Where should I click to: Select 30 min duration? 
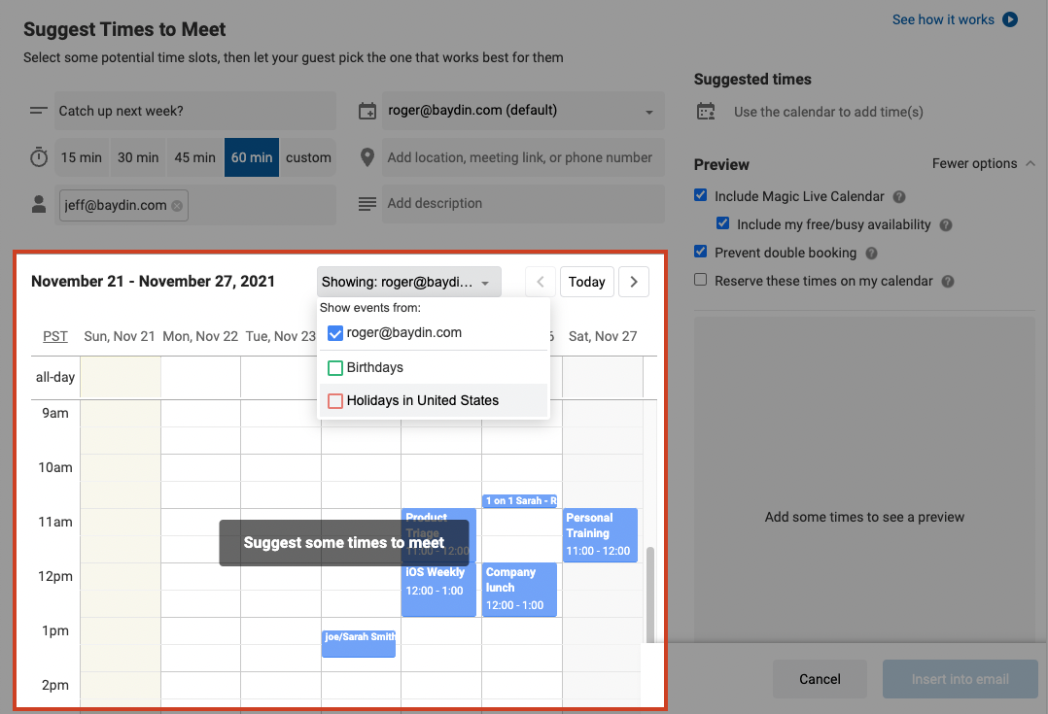pyautogui.click(x=138, y=157)
